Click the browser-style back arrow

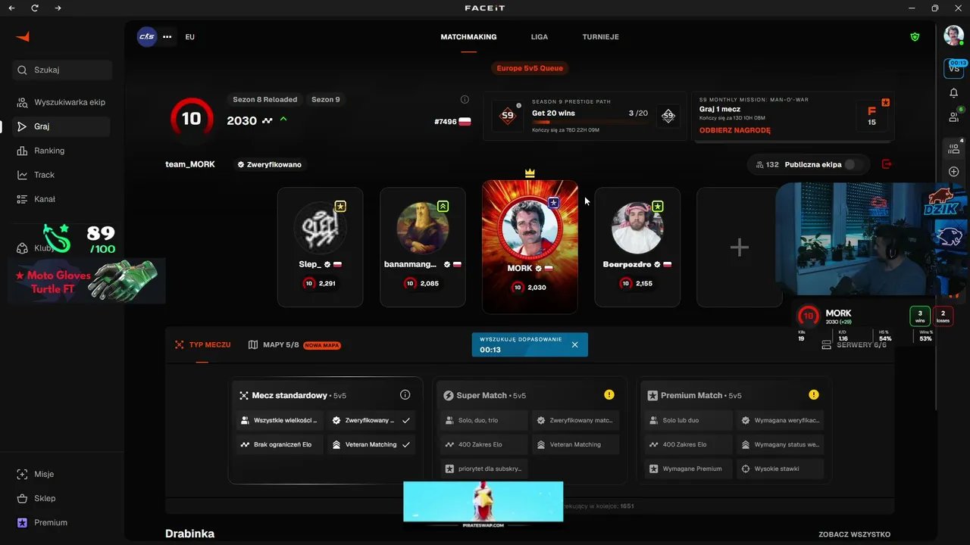[x=11, y=8]
